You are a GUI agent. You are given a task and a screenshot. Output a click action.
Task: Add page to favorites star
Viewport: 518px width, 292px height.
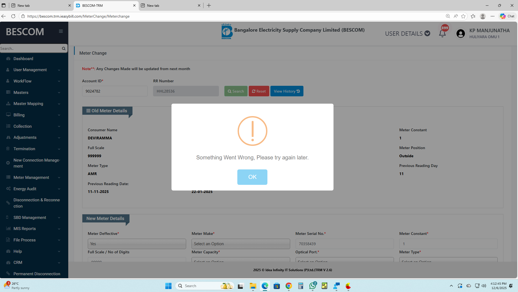coord(463,16)
